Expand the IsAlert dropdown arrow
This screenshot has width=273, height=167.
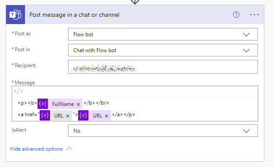246,131
